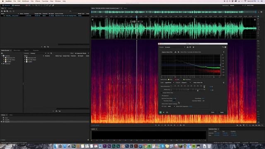
Task: Open After Effects from the dock
Action: pyautogui.click(x=109, y=146)
